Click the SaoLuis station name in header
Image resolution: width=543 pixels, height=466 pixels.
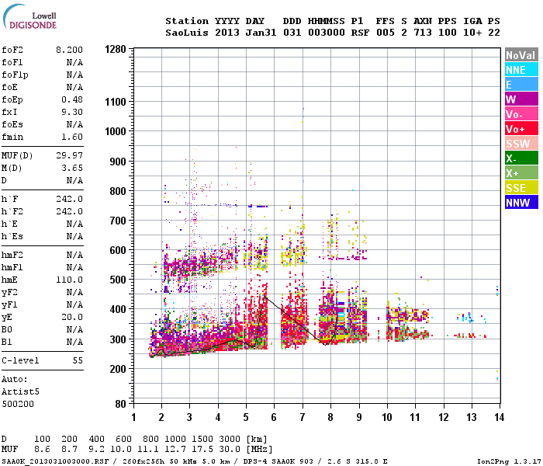187,33
